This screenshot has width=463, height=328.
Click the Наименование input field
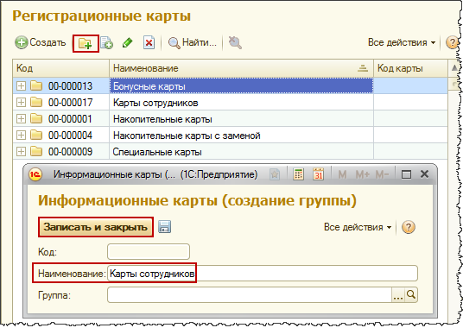coord(263,274)
